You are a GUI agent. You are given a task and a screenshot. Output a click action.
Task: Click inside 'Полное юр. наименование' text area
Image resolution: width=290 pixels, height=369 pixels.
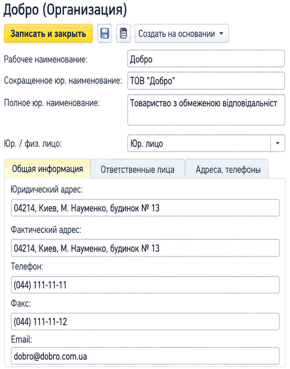206,110
